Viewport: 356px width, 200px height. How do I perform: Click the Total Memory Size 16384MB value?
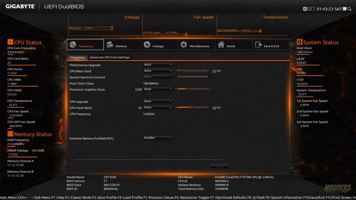221,189
